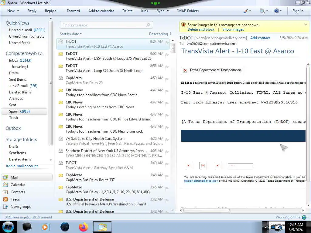Click the paintbrush colorize toolbar icon
311x233 pixels.
(245, 11)
